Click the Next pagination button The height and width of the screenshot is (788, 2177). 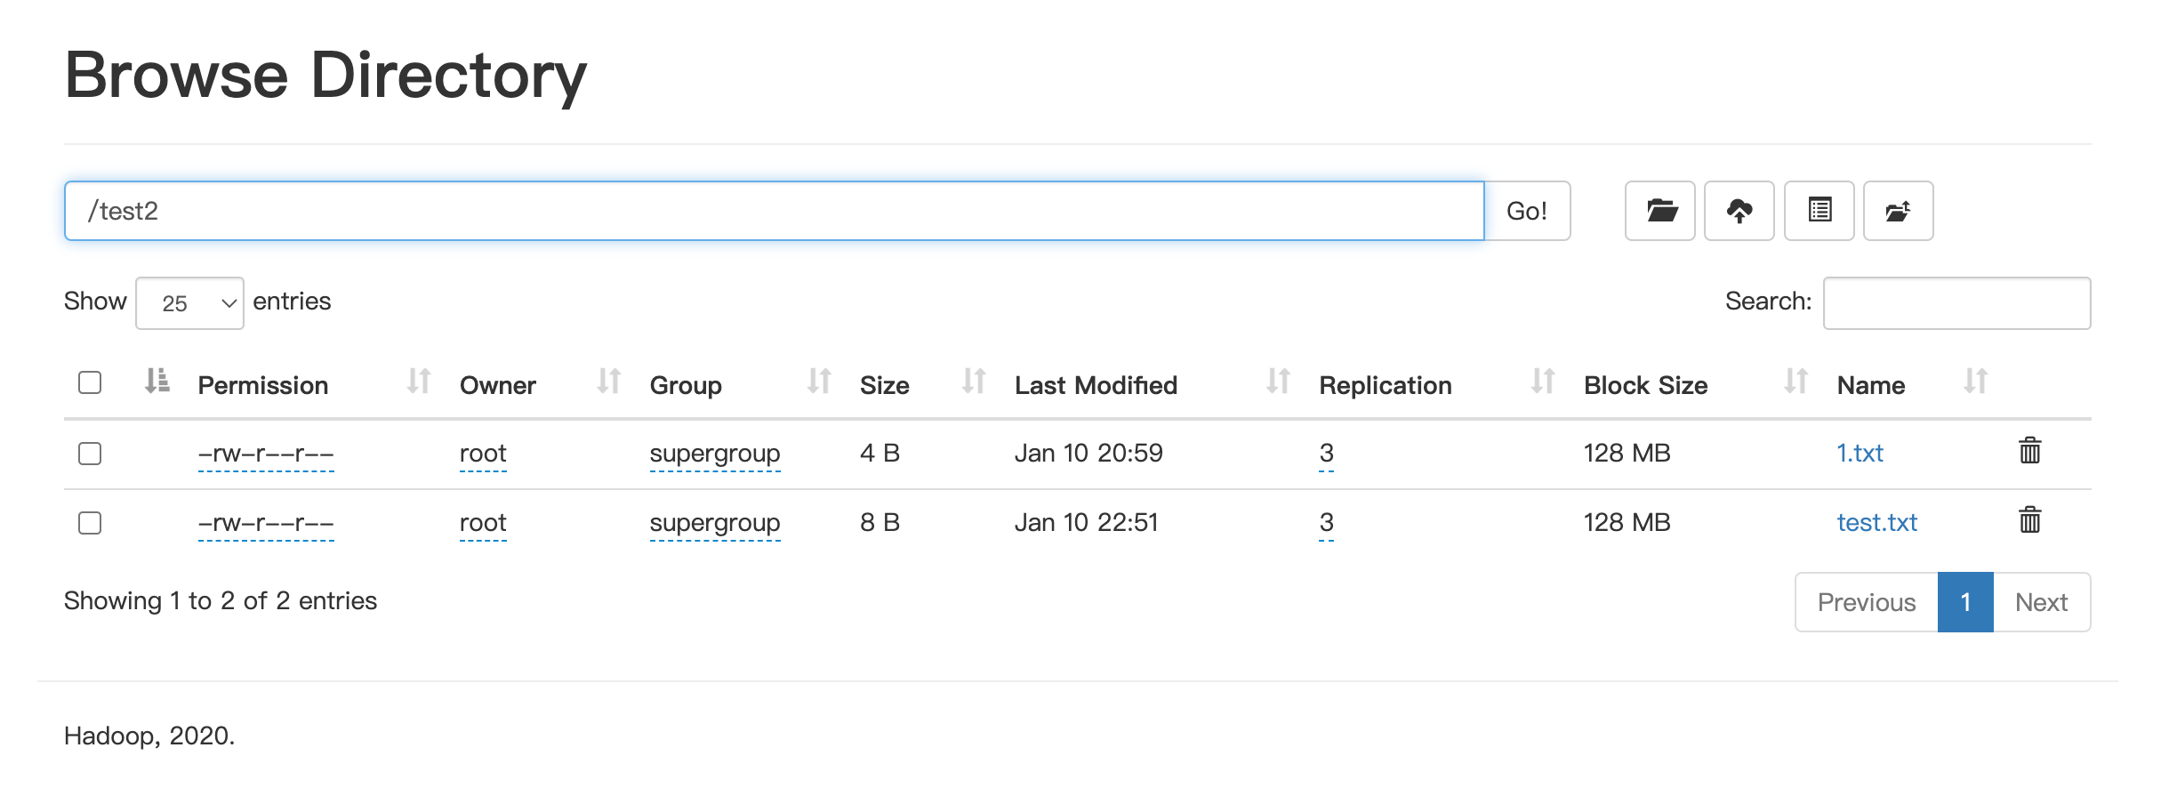(2041, 602)
